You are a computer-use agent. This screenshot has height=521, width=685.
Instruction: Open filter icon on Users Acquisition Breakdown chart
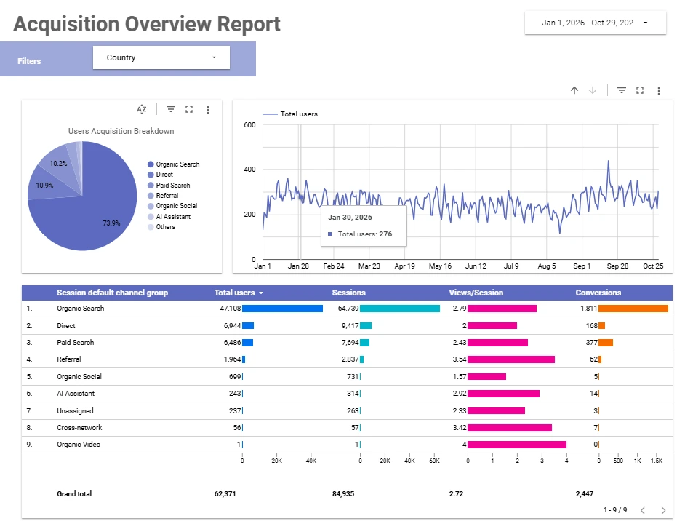coord(171,109)
